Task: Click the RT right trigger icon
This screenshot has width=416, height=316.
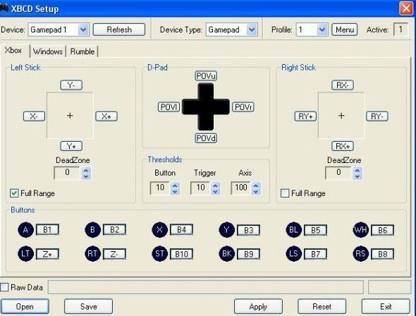Action: 92,254
